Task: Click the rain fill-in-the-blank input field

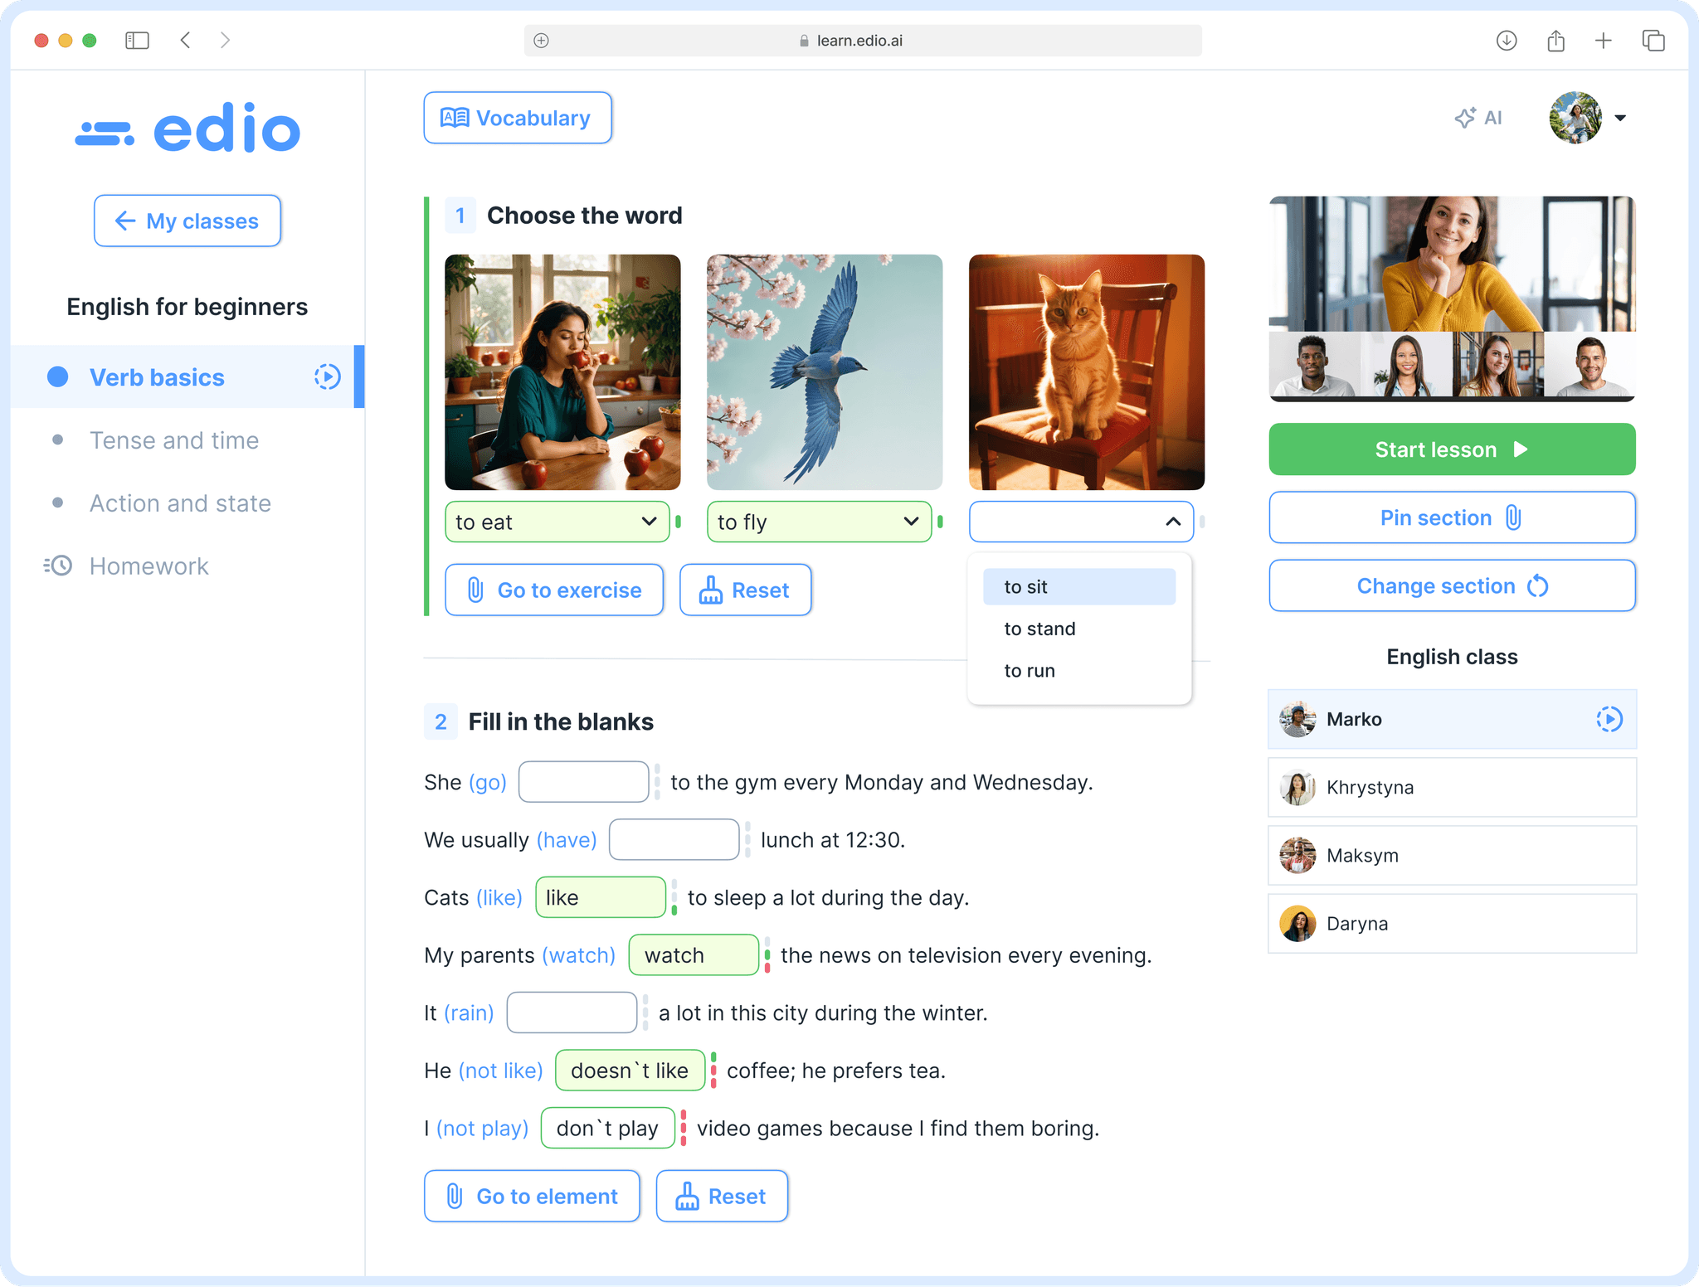Action: [569, 1013]
